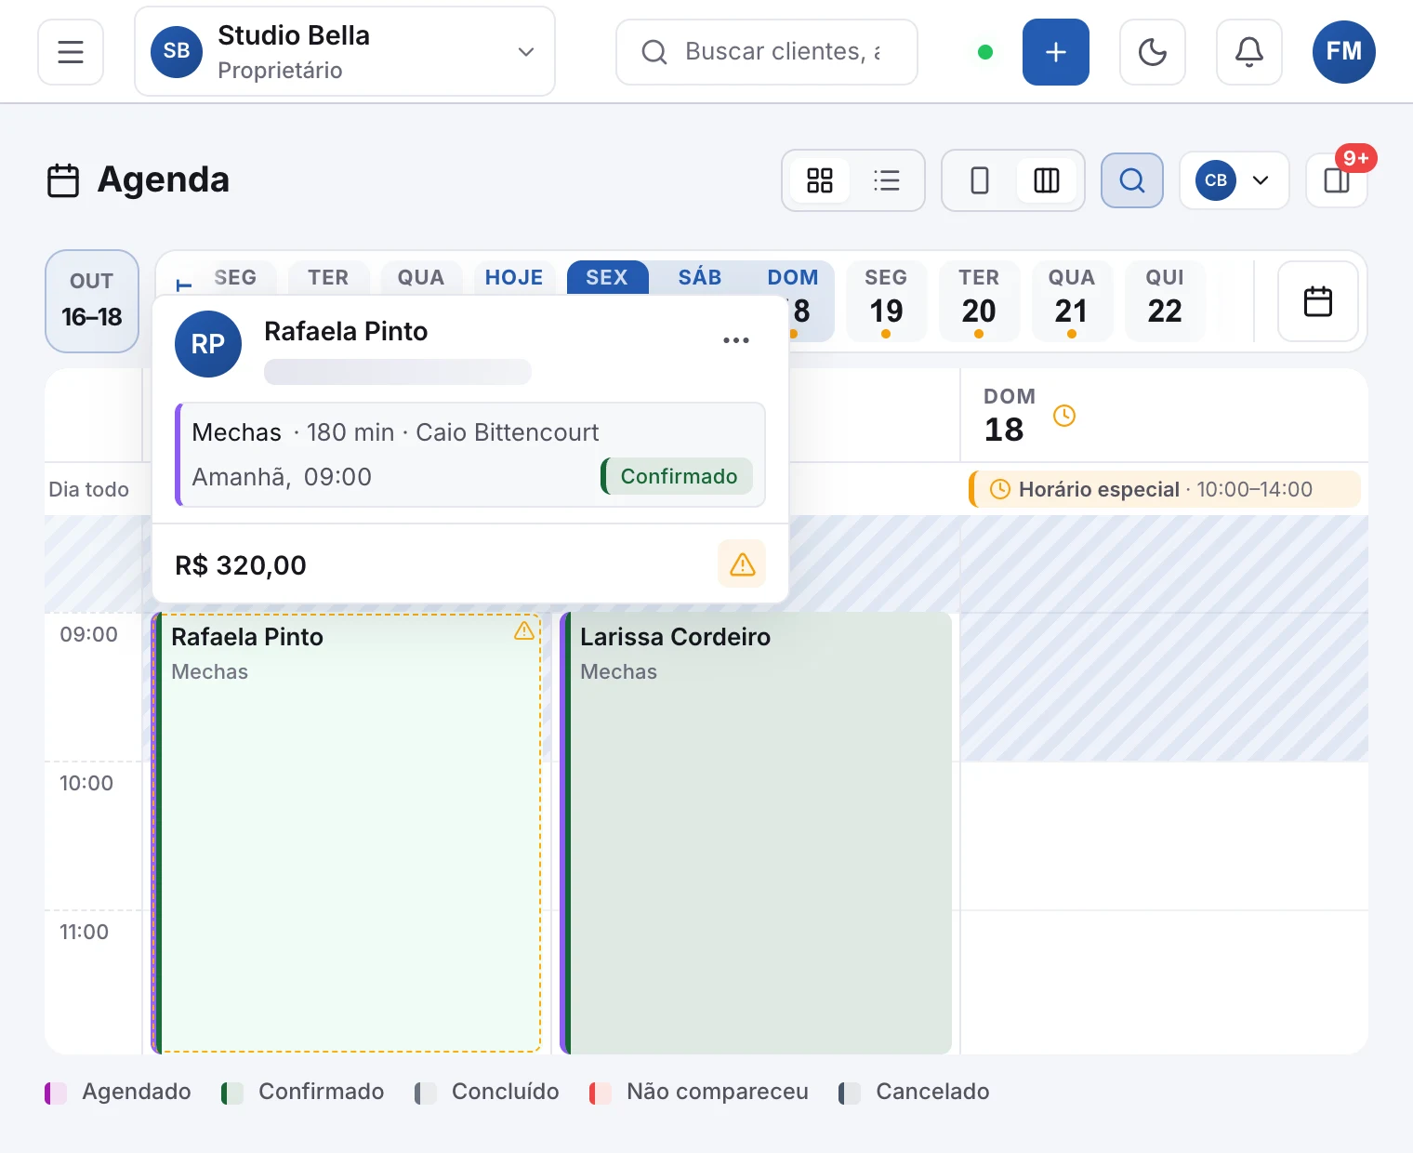Open the date picker calendar icon
Screen dimensions: 1413x1153
(1318, 301)
